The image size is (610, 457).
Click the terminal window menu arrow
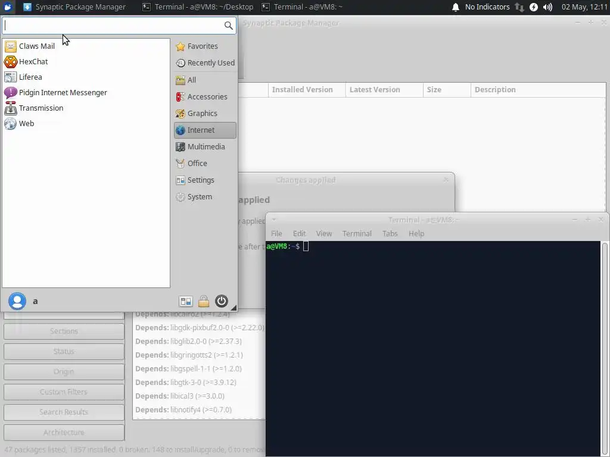(274, 220)
